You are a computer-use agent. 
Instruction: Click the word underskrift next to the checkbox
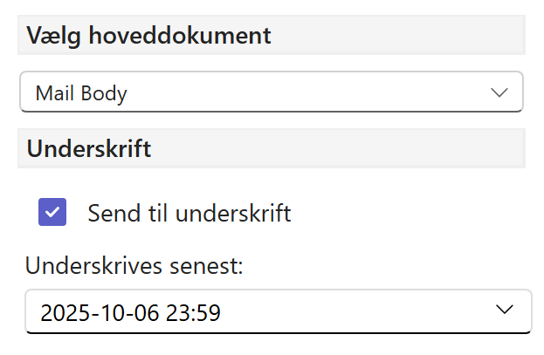click(233, 213)
